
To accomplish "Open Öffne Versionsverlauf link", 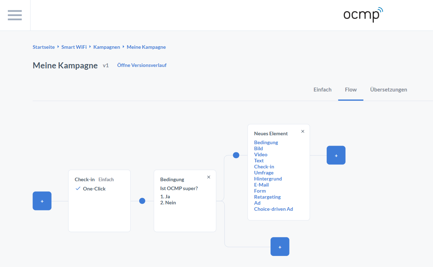I will (142, 66).
